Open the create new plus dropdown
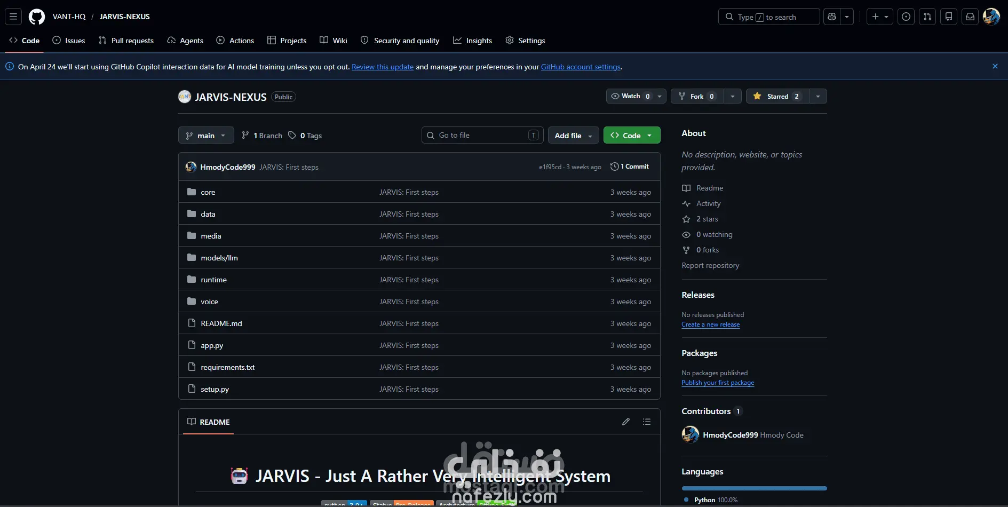The height and width of the screenshot is (507, 1008). point(880,17)
